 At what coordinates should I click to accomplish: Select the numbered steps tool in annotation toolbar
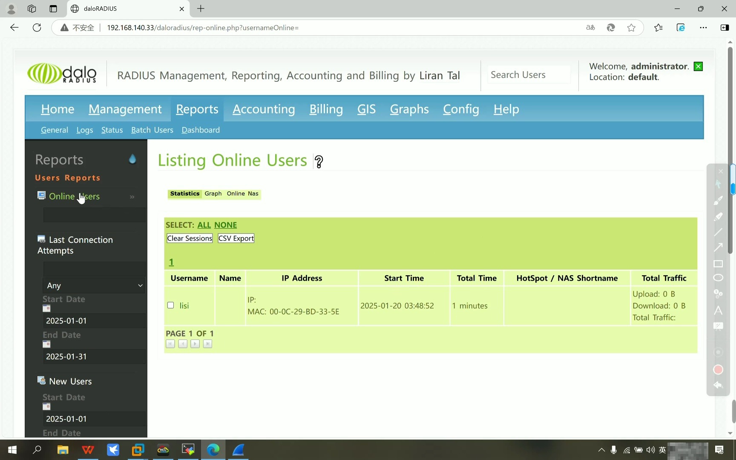[x=718, y=293]
